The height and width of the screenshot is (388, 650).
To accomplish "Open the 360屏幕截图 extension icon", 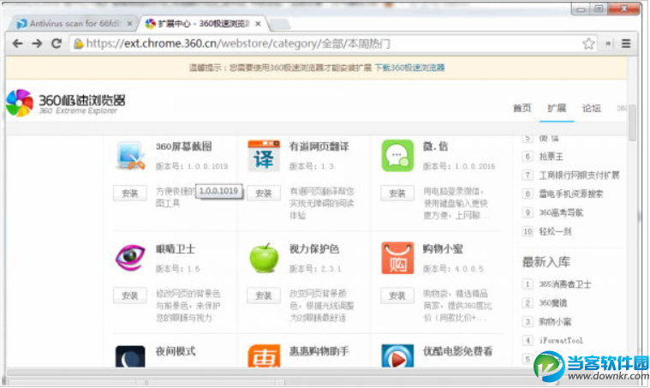I will tap(130, 156).
